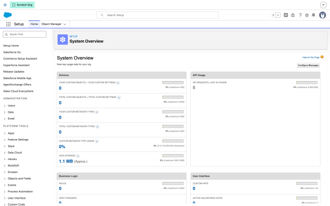Expand the Data tree node
The width and height of the screenshot is (330, 206).
tap(5, 112)
